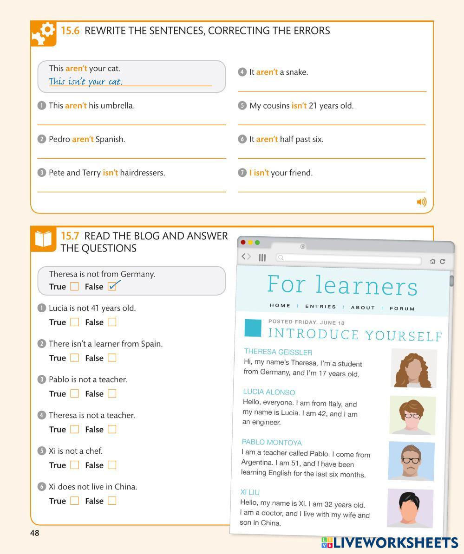464x554 pixels.
Task: Open the HOME menu item on the blog
Action: click(280, 305)
